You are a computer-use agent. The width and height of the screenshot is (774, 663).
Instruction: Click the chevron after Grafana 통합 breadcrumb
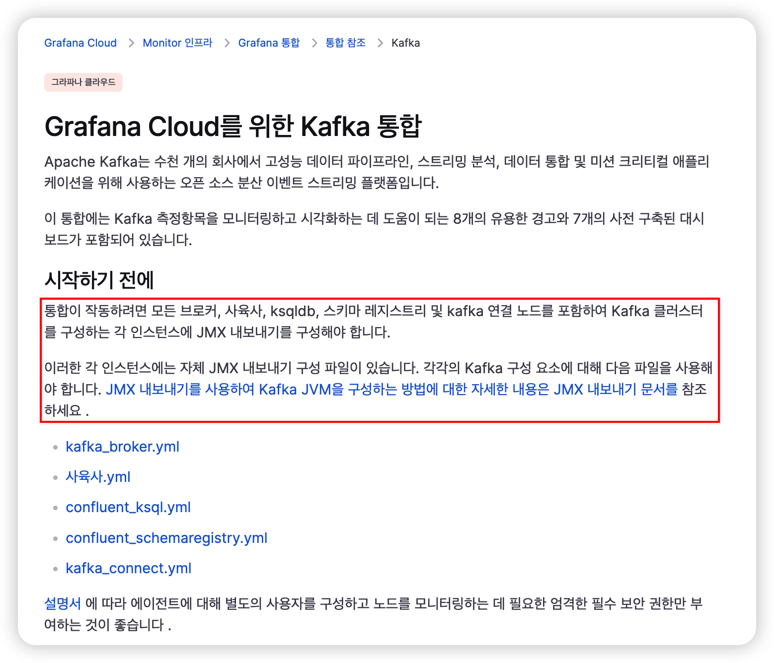(314, 43)
